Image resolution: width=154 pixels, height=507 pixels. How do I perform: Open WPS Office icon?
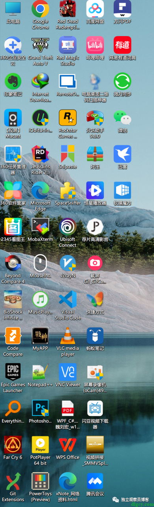[68, 444]
